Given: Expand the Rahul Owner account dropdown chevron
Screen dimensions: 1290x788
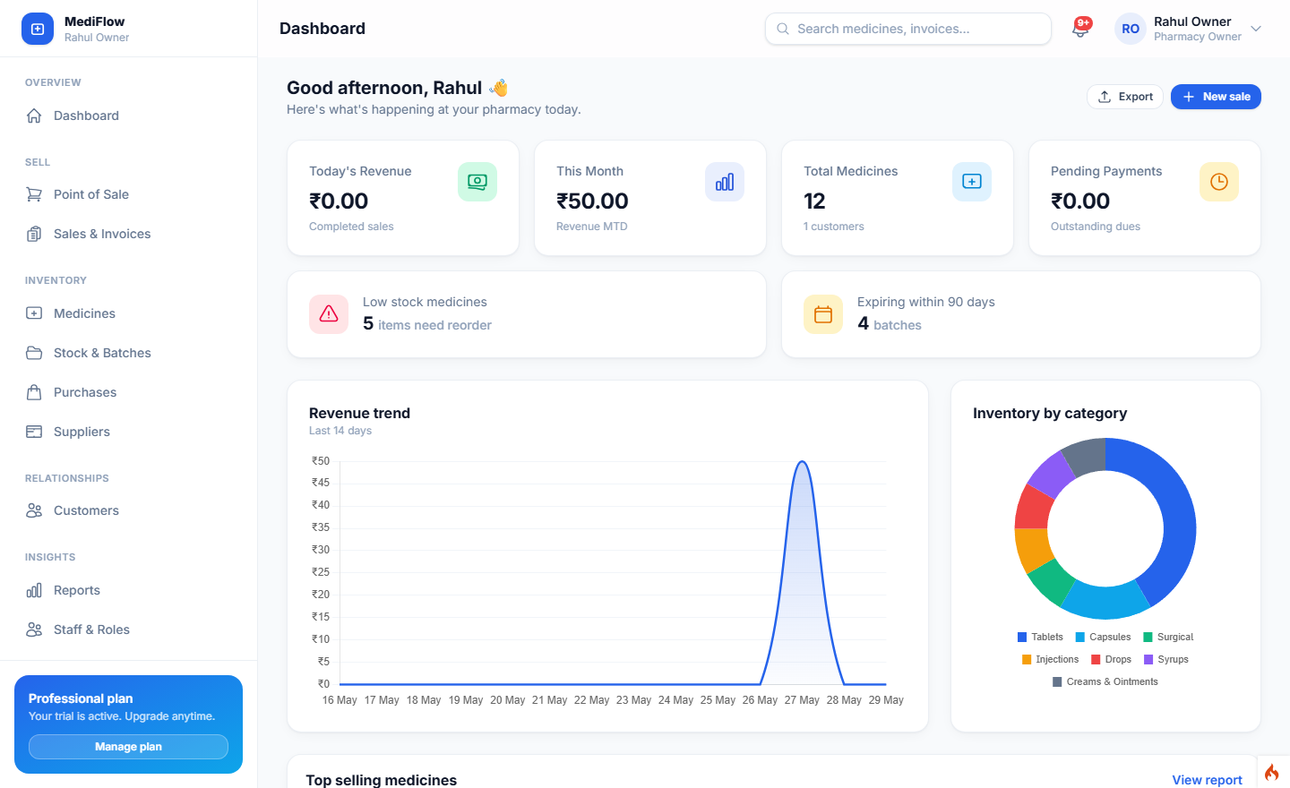Looking at the screenshot, I should click(x=1256, y=29).
